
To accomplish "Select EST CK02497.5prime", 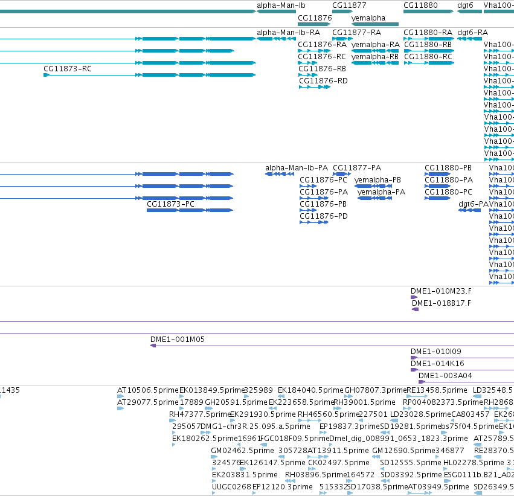I will (339, 463).
